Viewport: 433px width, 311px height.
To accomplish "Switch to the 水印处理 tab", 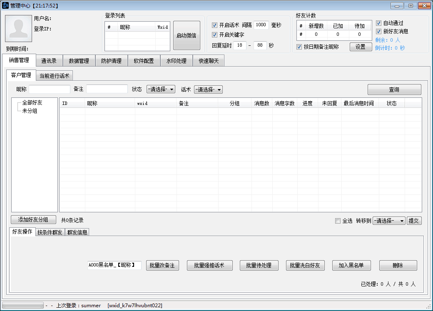I will (x=177, y=61).
